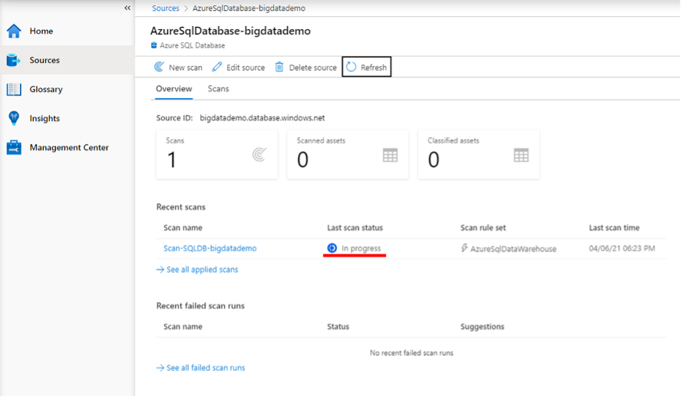Open the Management Center toolbox icon

click(x=14, y=147)
